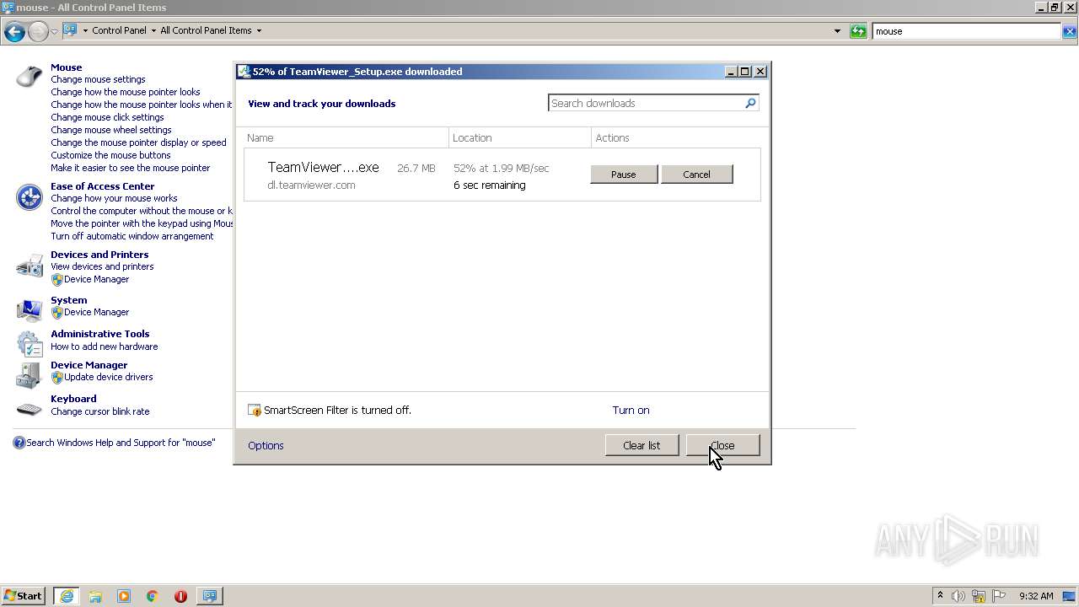This screenshot has width=1079, height=607.
Task: Open Update device drivers link
Action: [x=108, y=377]
